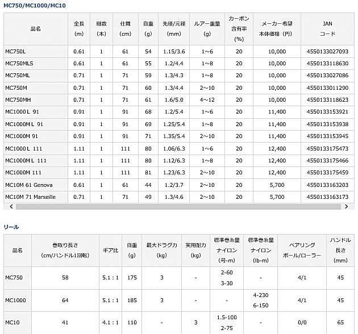The image size is (358, 334).
Task: Click the 巻取り長さ column header
Action: (65, 250)
